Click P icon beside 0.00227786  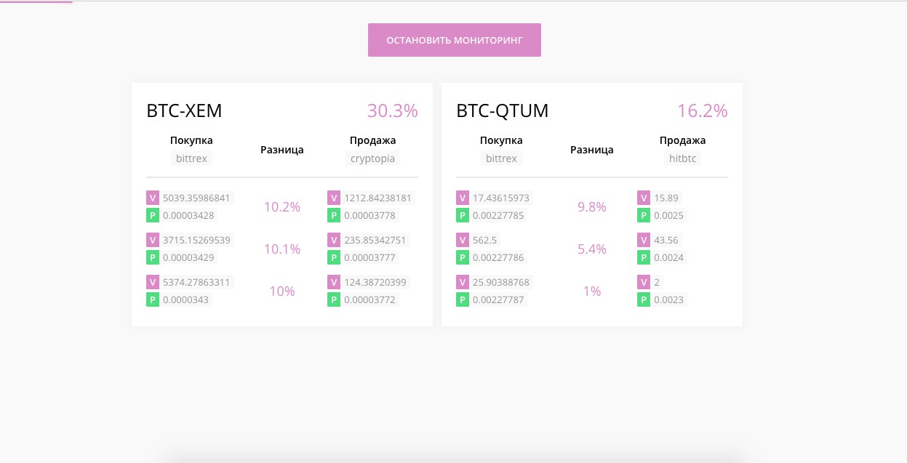coord(463,257)
